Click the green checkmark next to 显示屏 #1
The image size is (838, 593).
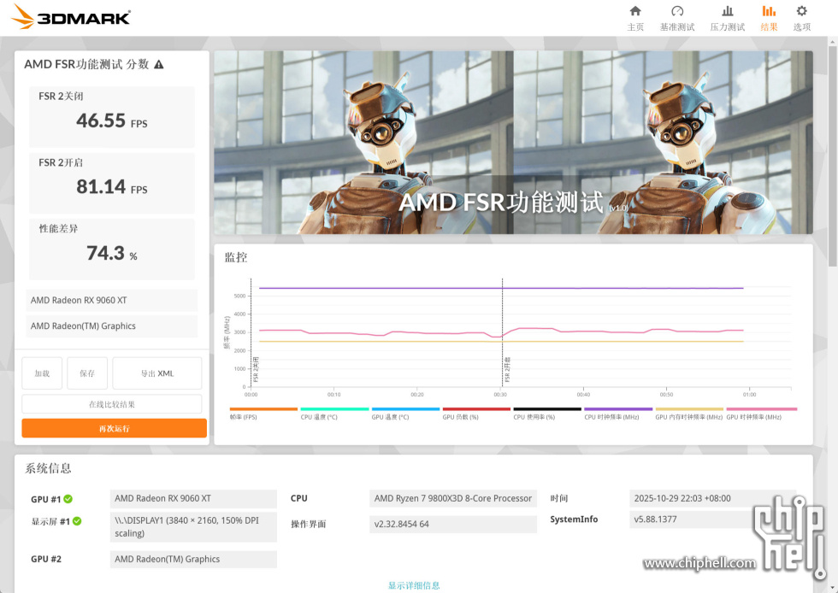[x=77, y=521]
